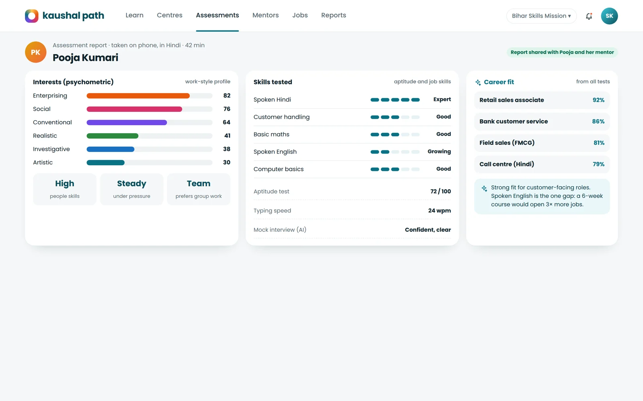Click the Enterprising score bar
The image size is (643, 401).
(x=149, y=96)
